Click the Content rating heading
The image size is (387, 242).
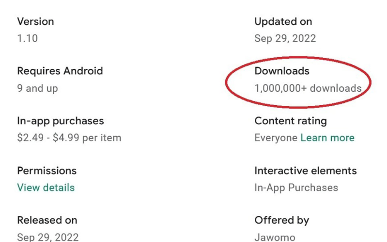click(291, 121)
